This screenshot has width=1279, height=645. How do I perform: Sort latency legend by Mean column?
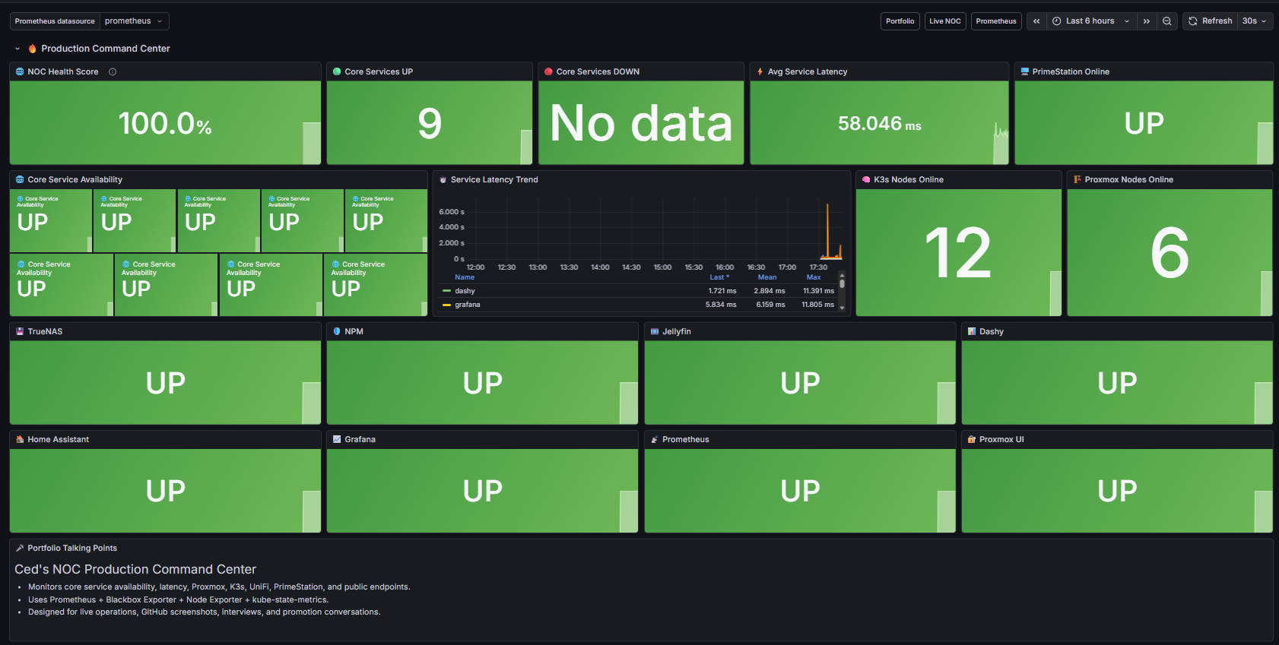coord(767,277)
